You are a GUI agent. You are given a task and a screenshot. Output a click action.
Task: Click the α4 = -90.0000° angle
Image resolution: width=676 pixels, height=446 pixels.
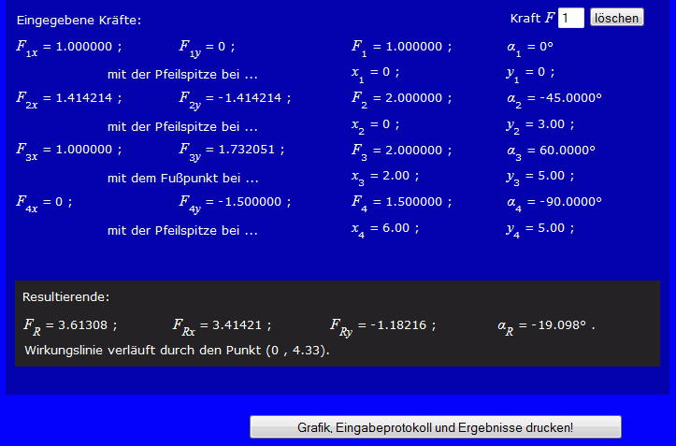point(554,201)
